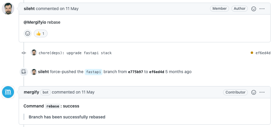Click sileht's large profile avatar
Screen dimensions: 273x127
[8, 9]
